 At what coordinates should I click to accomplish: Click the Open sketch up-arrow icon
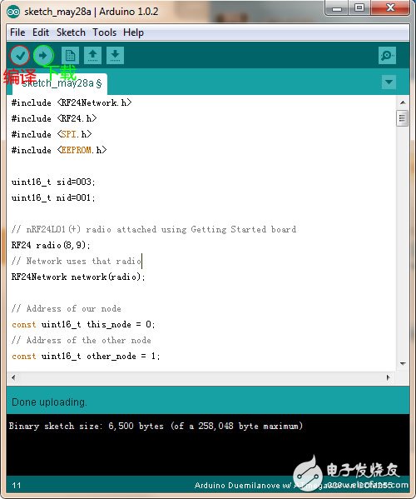[93, 56]
